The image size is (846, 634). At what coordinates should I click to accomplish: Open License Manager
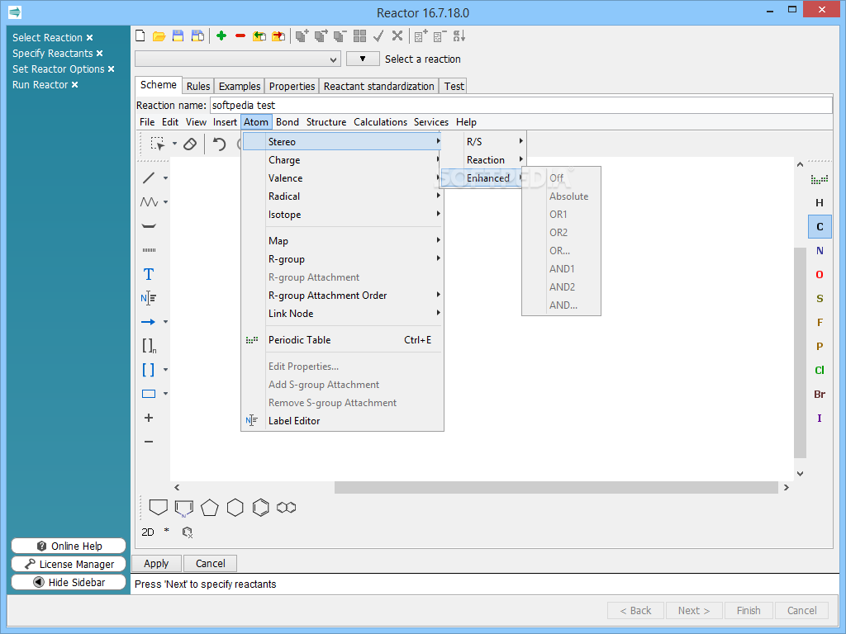tap(69, 564)
